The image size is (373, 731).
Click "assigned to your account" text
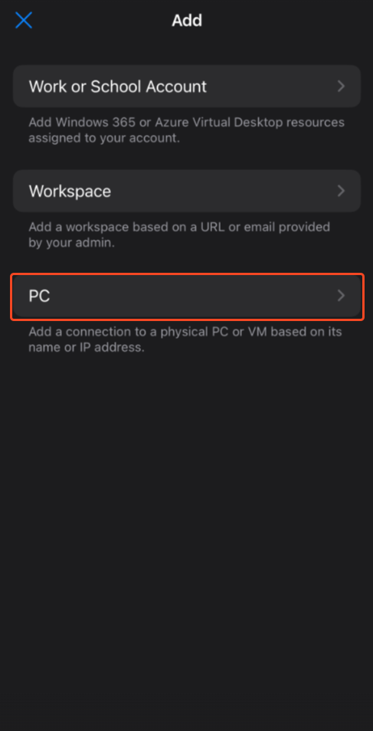(x=104, y=139)
